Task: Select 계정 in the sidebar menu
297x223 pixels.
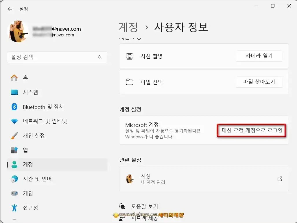Action: 29,164
